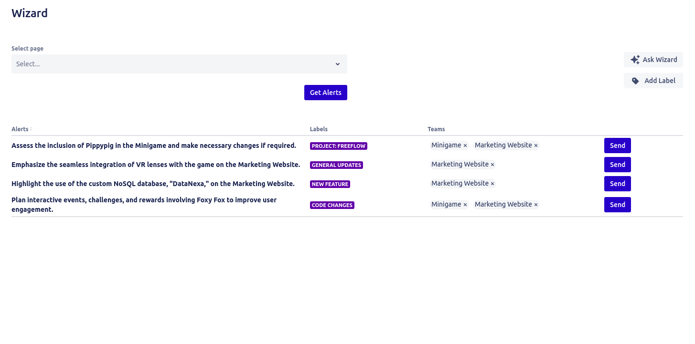Click the sparkle icon on Ask Wizard button

[x=635, y=59]
